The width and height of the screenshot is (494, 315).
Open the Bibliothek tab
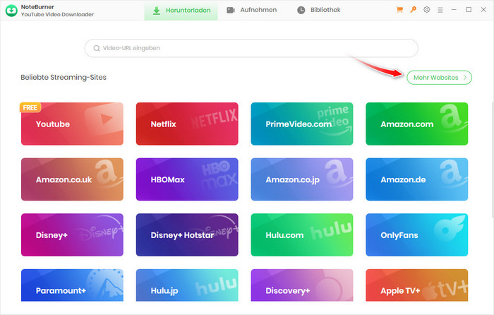[318, 10]
